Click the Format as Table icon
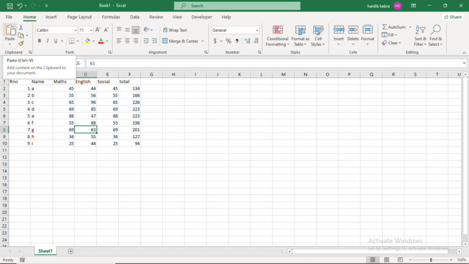This screenshot has width=469, height=264. coord(300,30)
